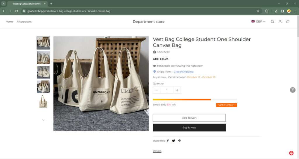Decrease quantity with the minus button
299x159 pixels.
[x=157, y=90]
